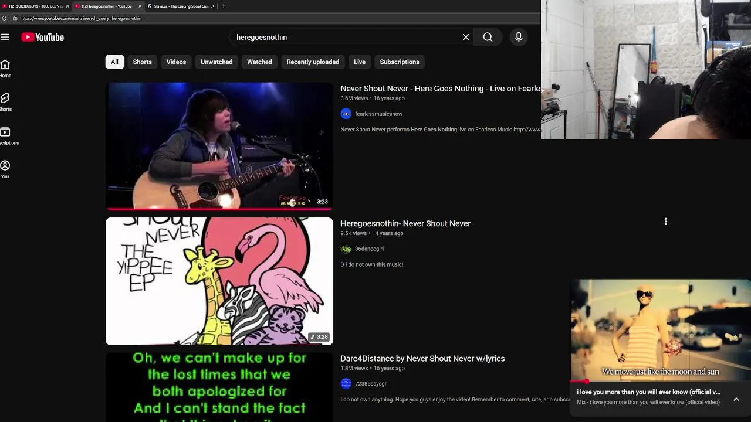Start voice search with microphone

(x=519, y=37)
